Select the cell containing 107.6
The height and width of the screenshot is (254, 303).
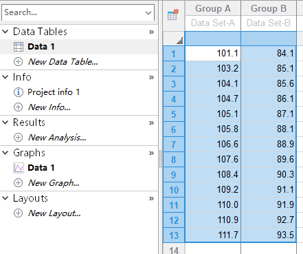click(213, 160)
